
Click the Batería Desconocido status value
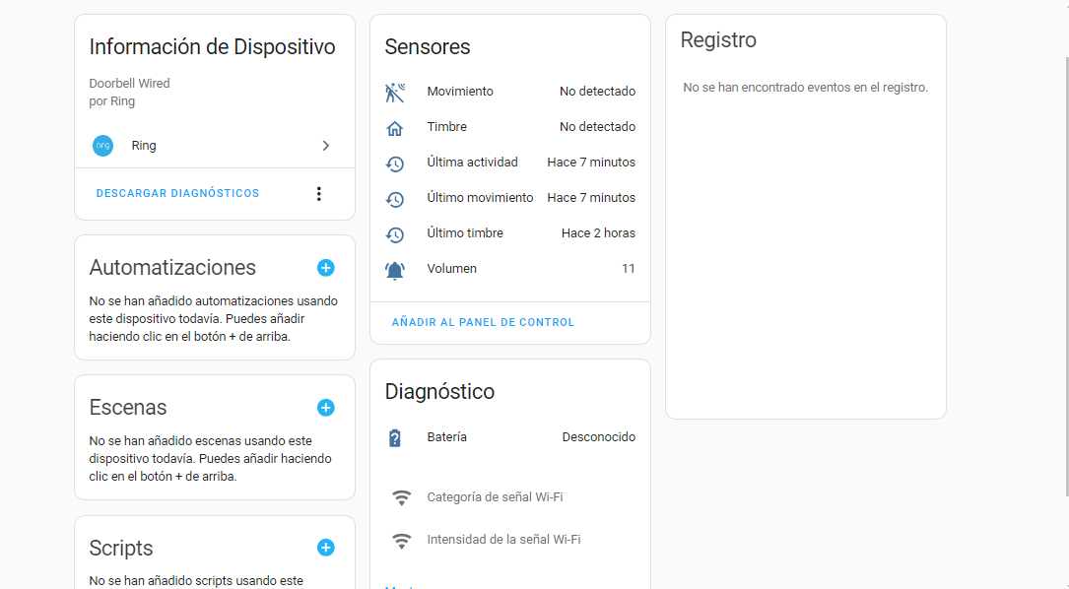pyautogui.click(x=598, y=437)
